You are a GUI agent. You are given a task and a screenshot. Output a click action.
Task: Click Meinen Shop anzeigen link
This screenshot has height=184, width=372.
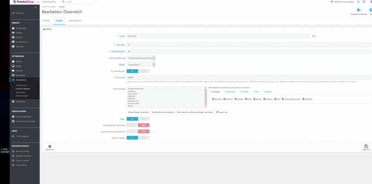point(342,1)
